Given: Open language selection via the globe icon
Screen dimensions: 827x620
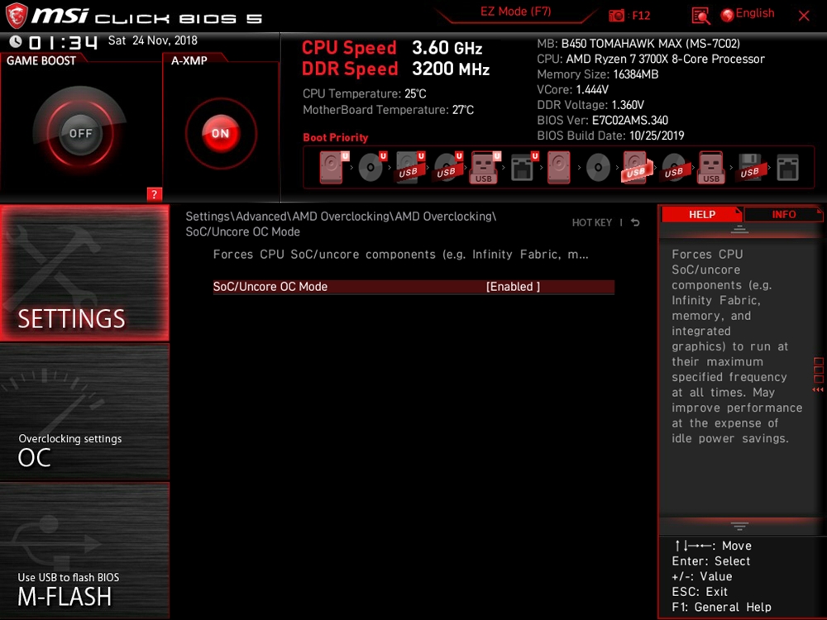Looking at the screenshot, I should [x=727, y=15].
